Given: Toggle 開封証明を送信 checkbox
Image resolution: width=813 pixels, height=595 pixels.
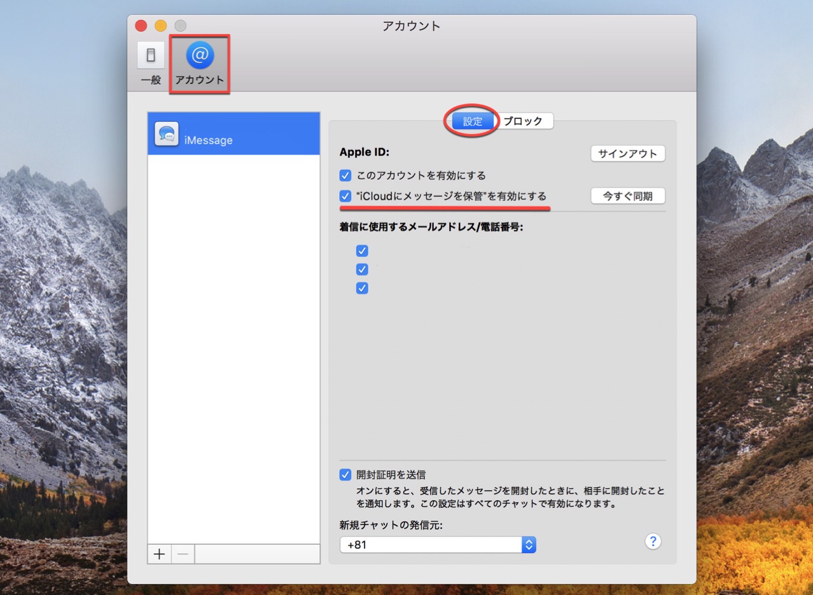Looking at the screenshot, I should (x=345, y=474).
